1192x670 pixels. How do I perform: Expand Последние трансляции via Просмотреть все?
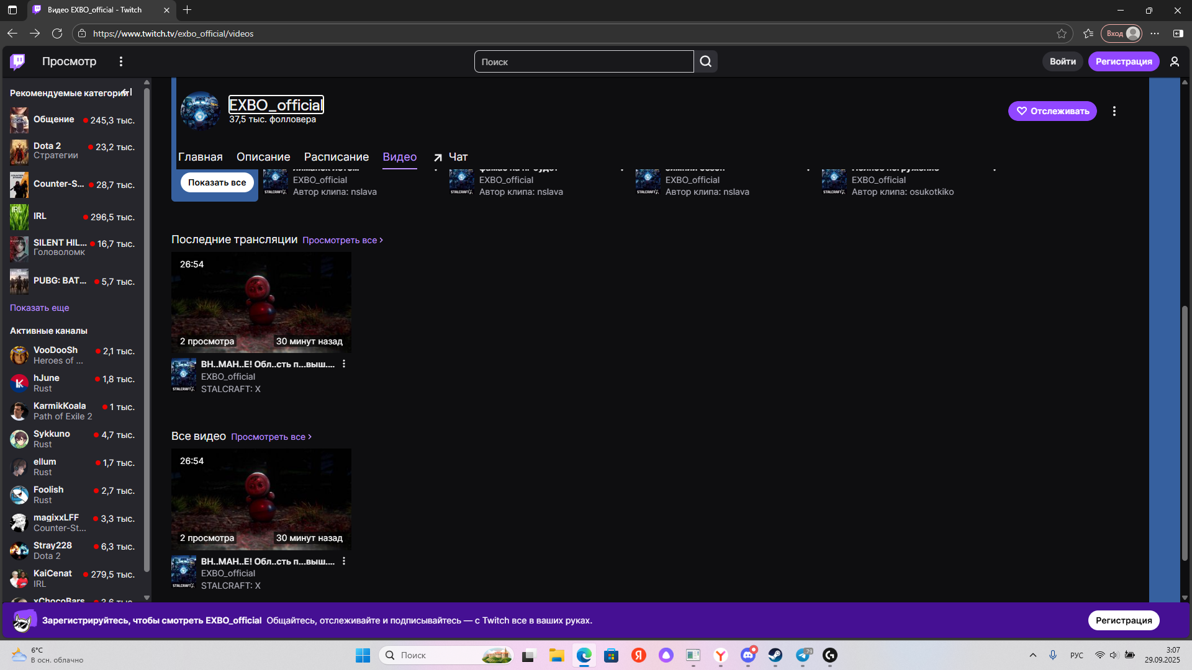pyautogui.click(x=342, y=240)
